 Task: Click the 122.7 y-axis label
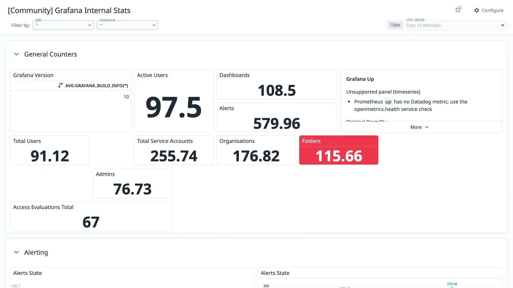pyautogui.click(x=15, y=286)
